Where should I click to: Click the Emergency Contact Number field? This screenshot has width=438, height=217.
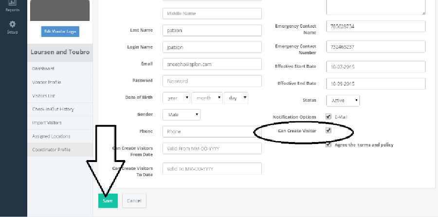[376, 47]
